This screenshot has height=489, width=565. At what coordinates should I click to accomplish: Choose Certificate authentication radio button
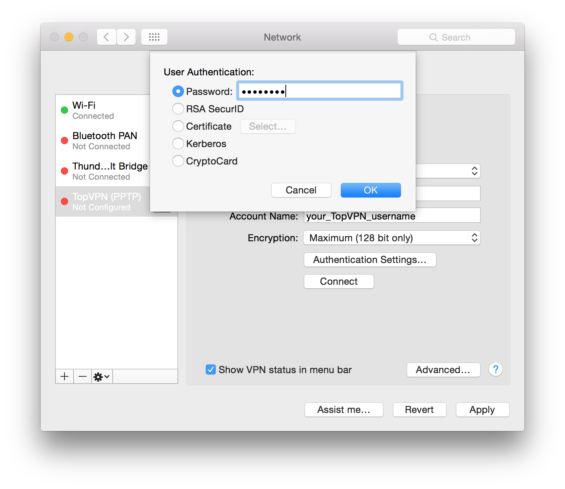pyautogui.click(x=178, y=126)
